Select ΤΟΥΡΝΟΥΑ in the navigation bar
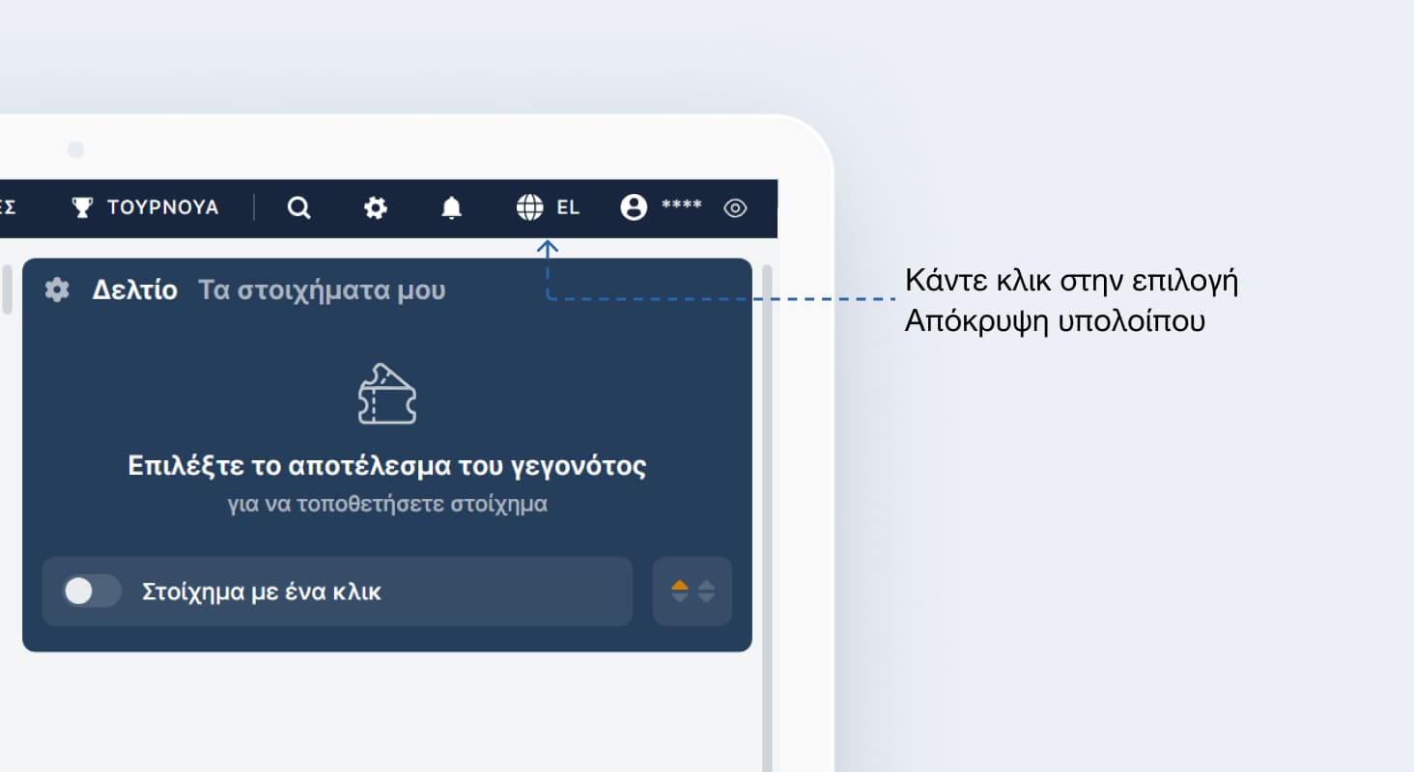 click(x=162, y=207)
